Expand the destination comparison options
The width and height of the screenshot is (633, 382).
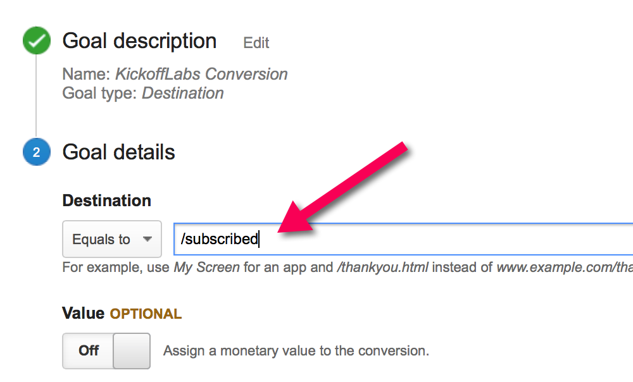[111, 238]
